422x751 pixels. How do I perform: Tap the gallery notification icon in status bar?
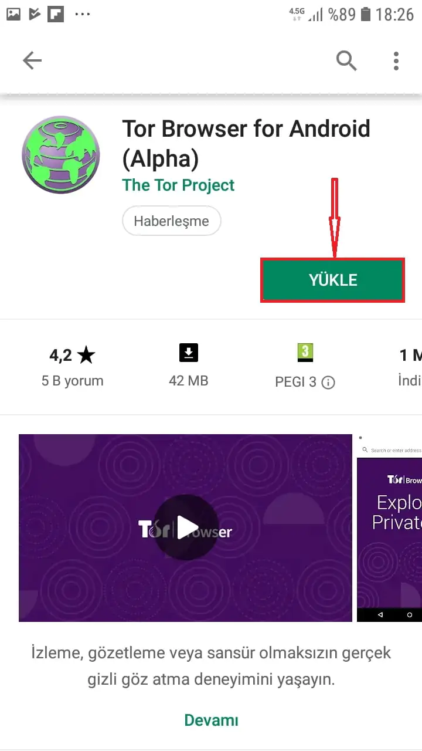click(14, 14)
